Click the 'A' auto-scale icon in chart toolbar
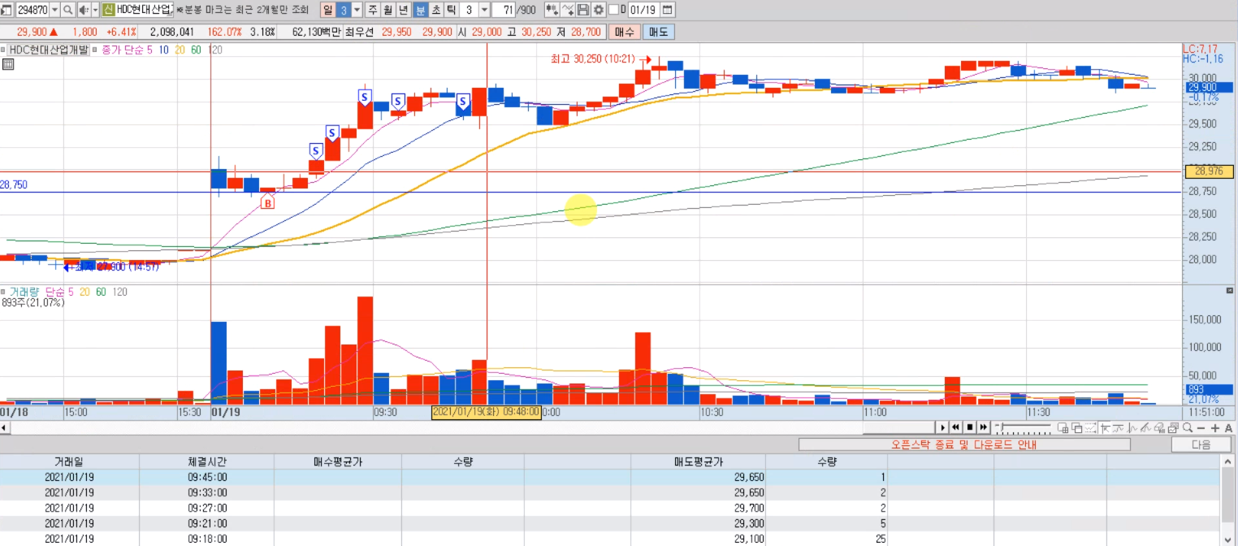Viewport: 1238px width, 546px height. pos(1228,428)
